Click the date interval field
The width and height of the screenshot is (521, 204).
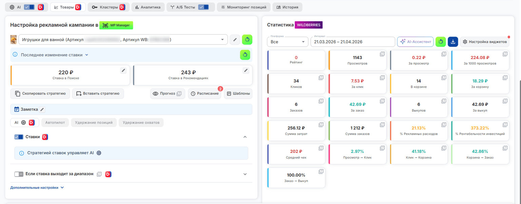pyautogui.click(x=353, y=42)
